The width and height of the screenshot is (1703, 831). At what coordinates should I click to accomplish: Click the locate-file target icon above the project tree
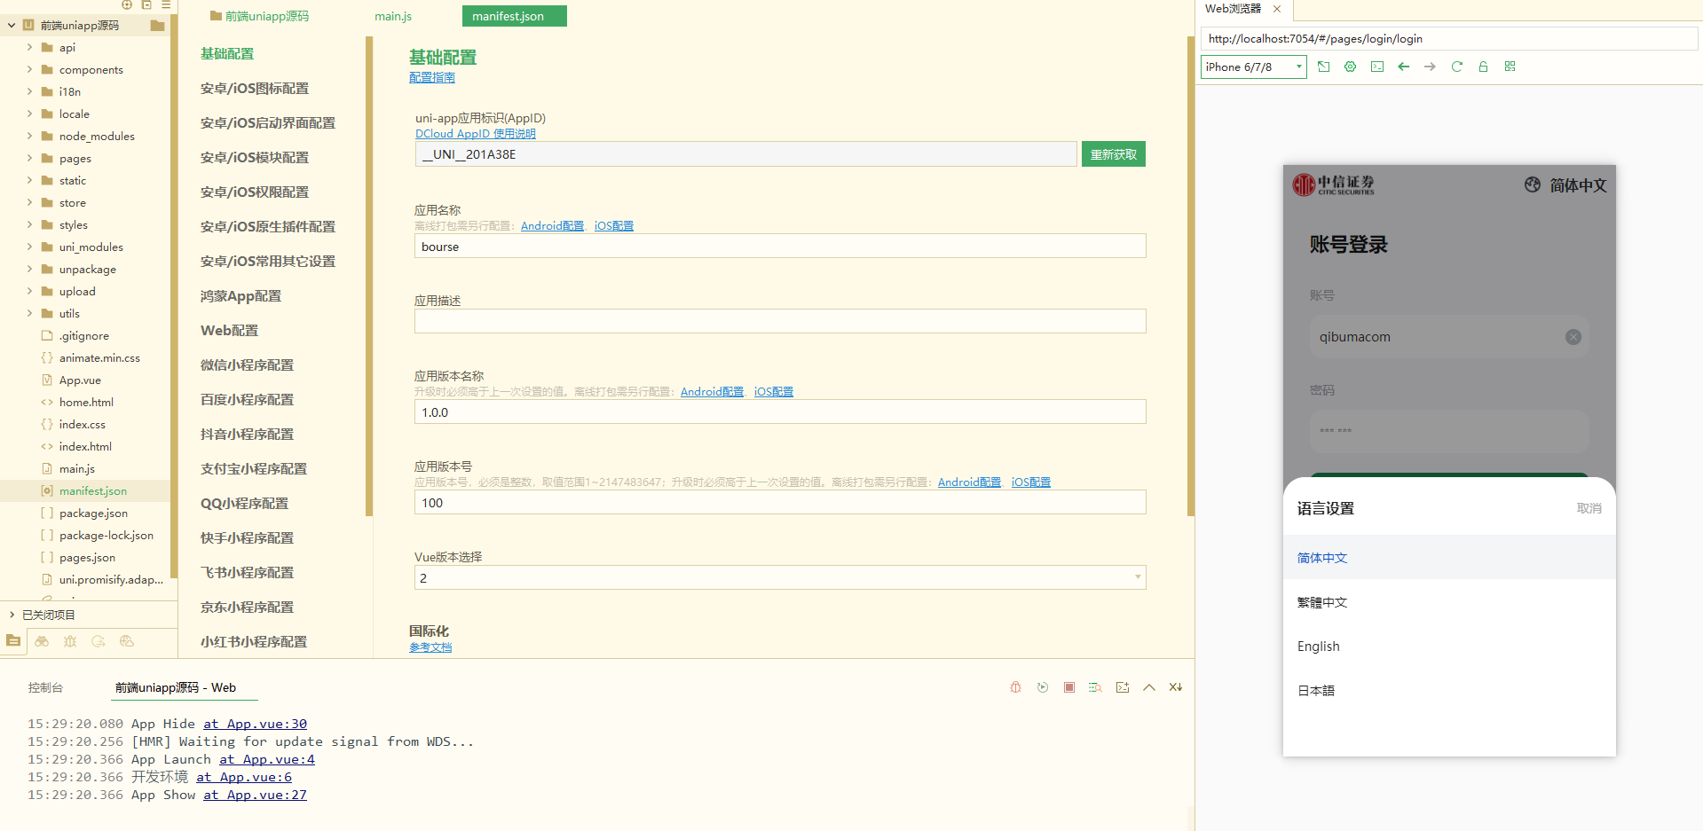(x=127, y=4)
